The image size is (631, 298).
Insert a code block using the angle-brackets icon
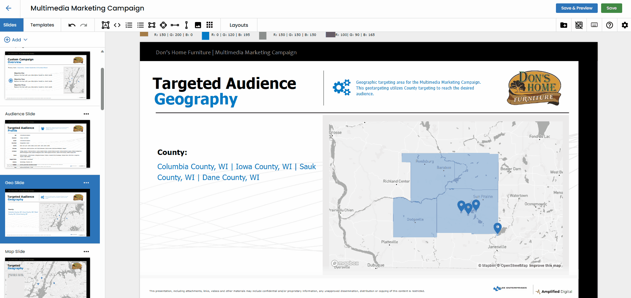pyautogui.click(x=117, y=25)
